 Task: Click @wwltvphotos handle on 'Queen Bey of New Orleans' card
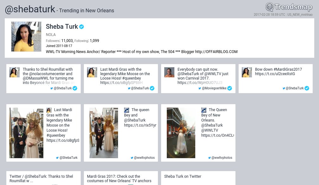222,158
